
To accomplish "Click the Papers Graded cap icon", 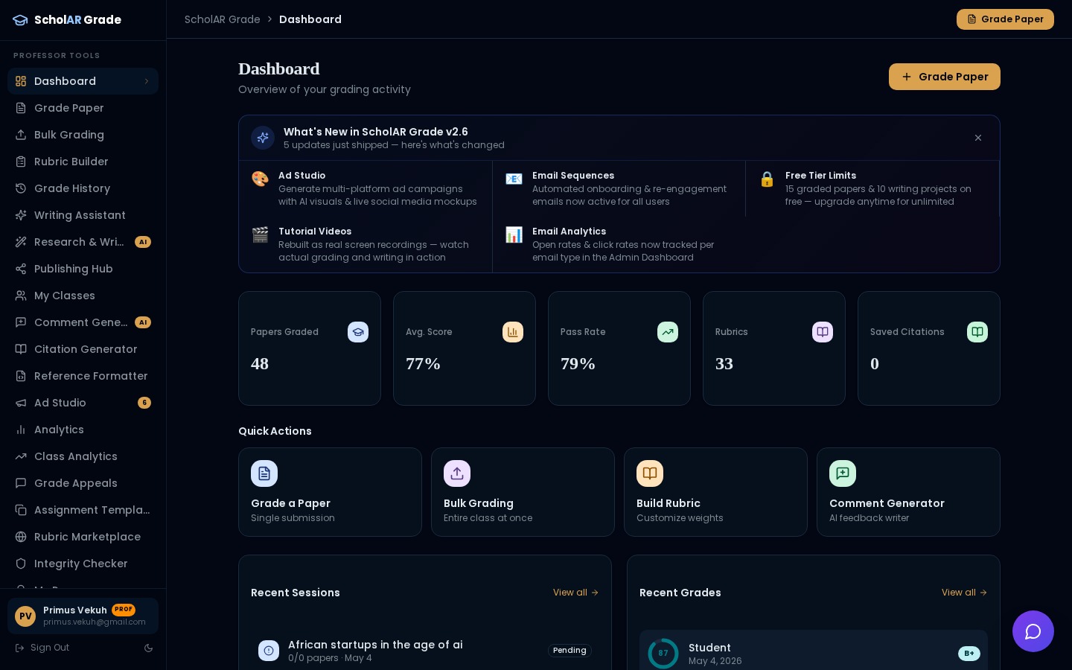I will (358, 332).
